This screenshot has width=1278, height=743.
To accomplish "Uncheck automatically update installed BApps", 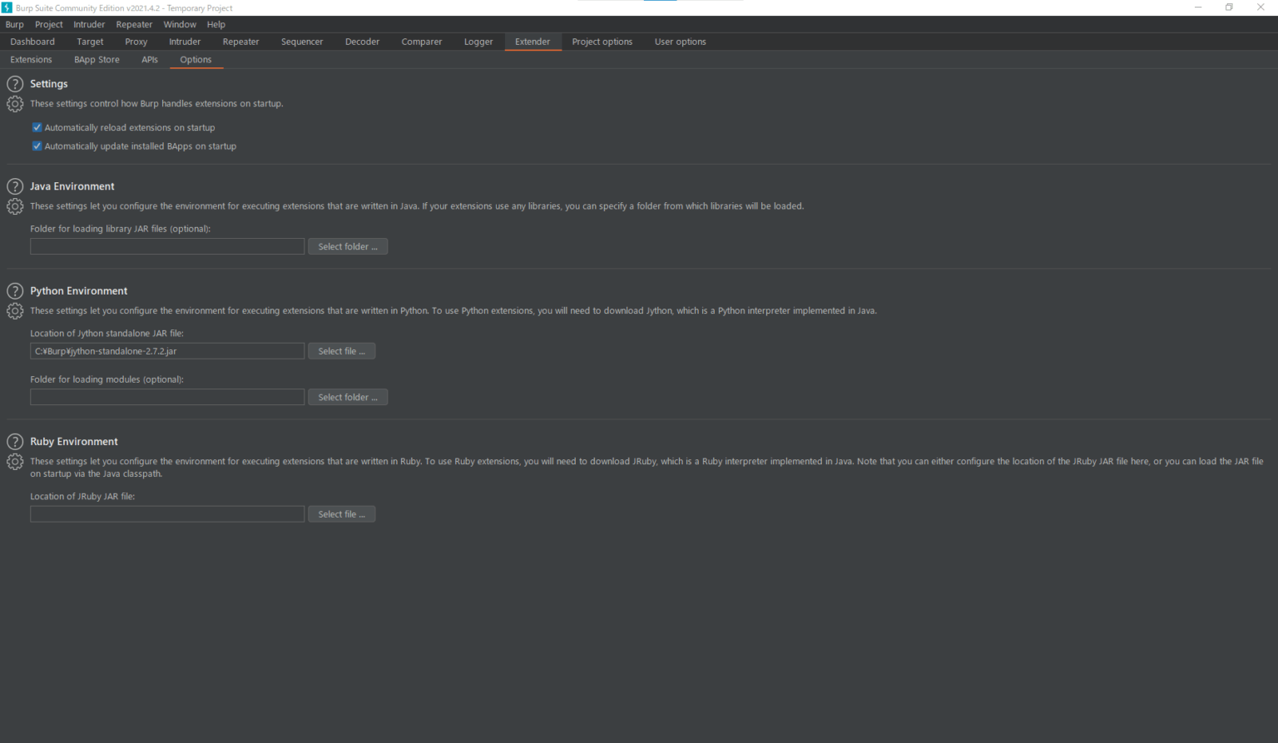I will pos(37,146).
